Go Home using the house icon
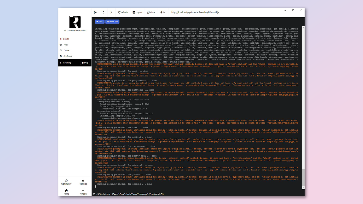The image size is (363, 204). 66,192
